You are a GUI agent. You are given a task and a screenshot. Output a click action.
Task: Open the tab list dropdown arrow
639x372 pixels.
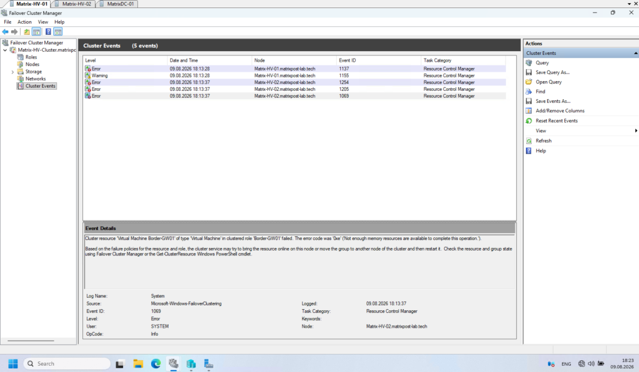click(x=629, y=4)
